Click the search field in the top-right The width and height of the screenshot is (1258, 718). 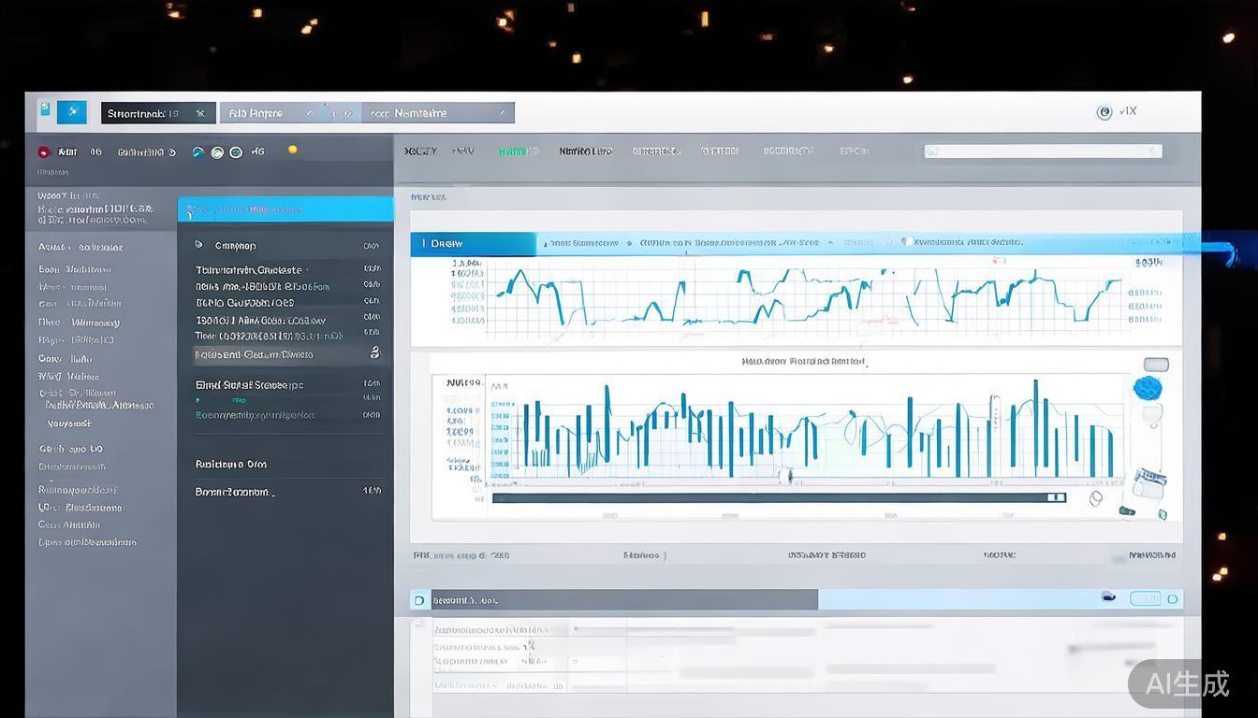(1042, 151)
